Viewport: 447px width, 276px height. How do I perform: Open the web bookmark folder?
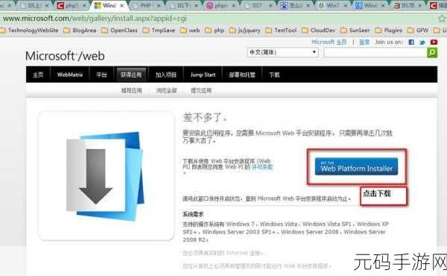[x=190, y=31]
